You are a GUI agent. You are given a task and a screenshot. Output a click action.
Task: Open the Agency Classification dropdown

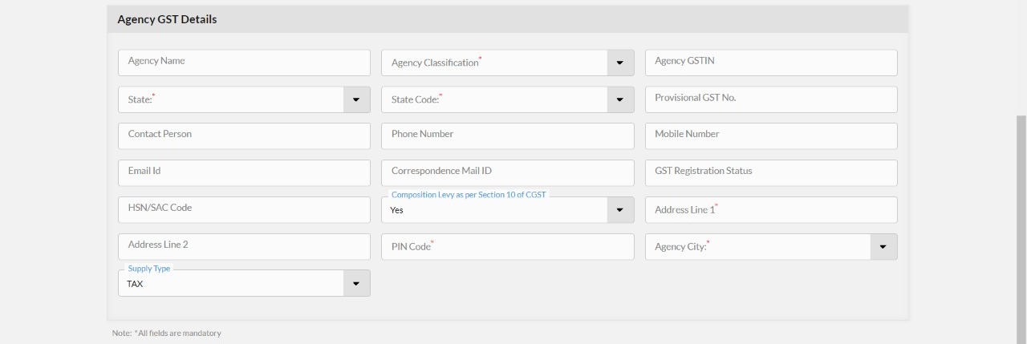tap(619, 63)
